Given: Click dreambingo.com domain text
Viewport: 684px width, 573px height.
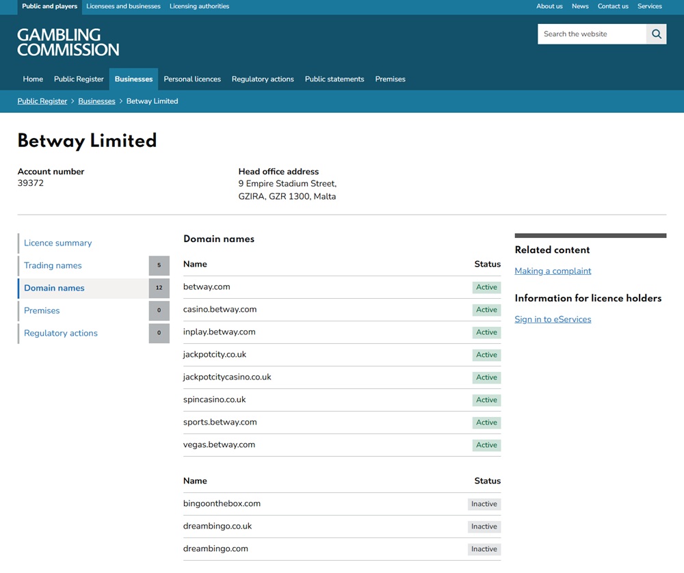Looking at the screenshot, I should 215,549.
